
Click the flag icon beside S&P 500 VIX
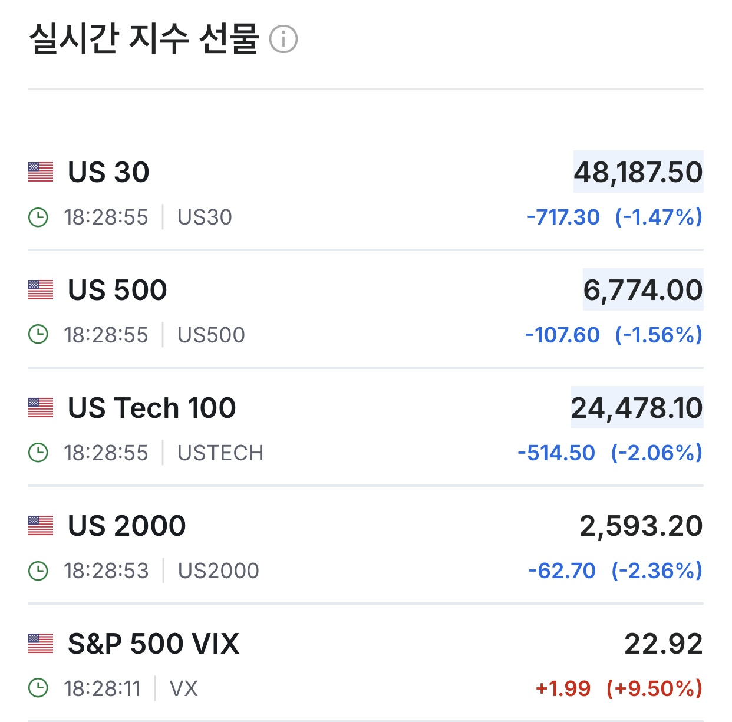click(x=41, y=644)
